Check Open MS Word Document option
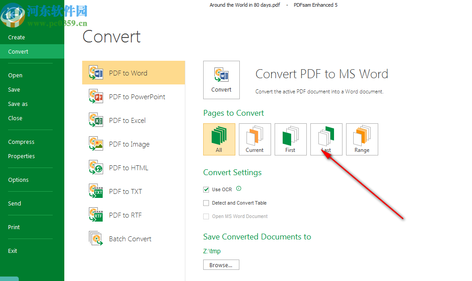Viewport: 472px width, 281px height. 206,216
